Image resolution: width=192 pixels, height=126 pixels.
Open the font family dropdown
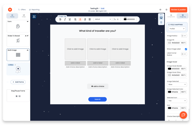coord(102,19)
